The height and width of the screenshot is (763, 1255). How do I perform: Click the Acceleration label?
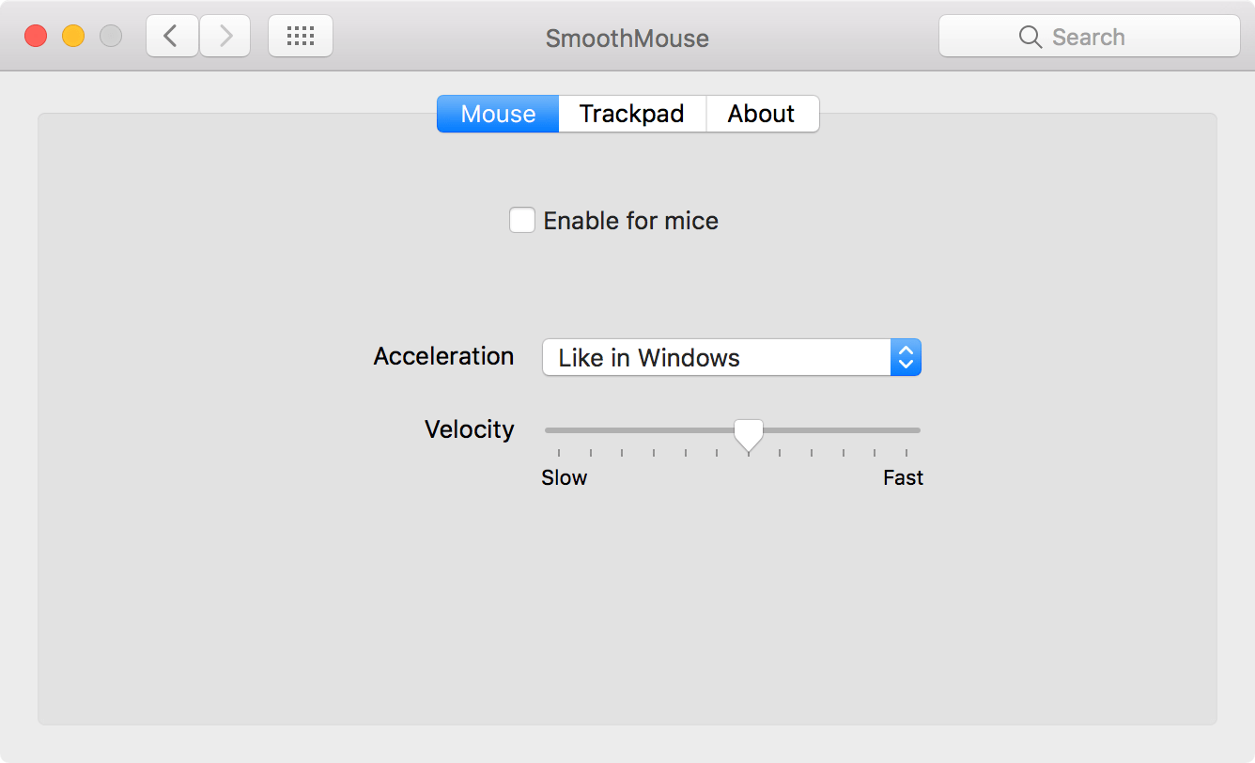(x=443, y=356)
